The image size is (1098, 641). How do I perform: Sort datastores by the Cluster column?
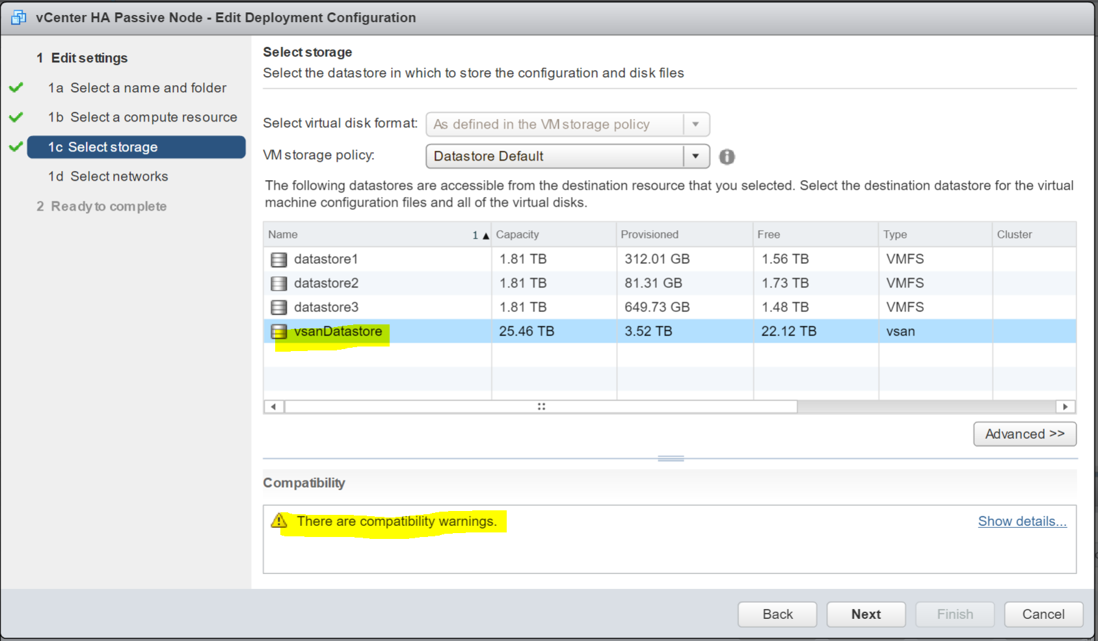pos(1034,234)
